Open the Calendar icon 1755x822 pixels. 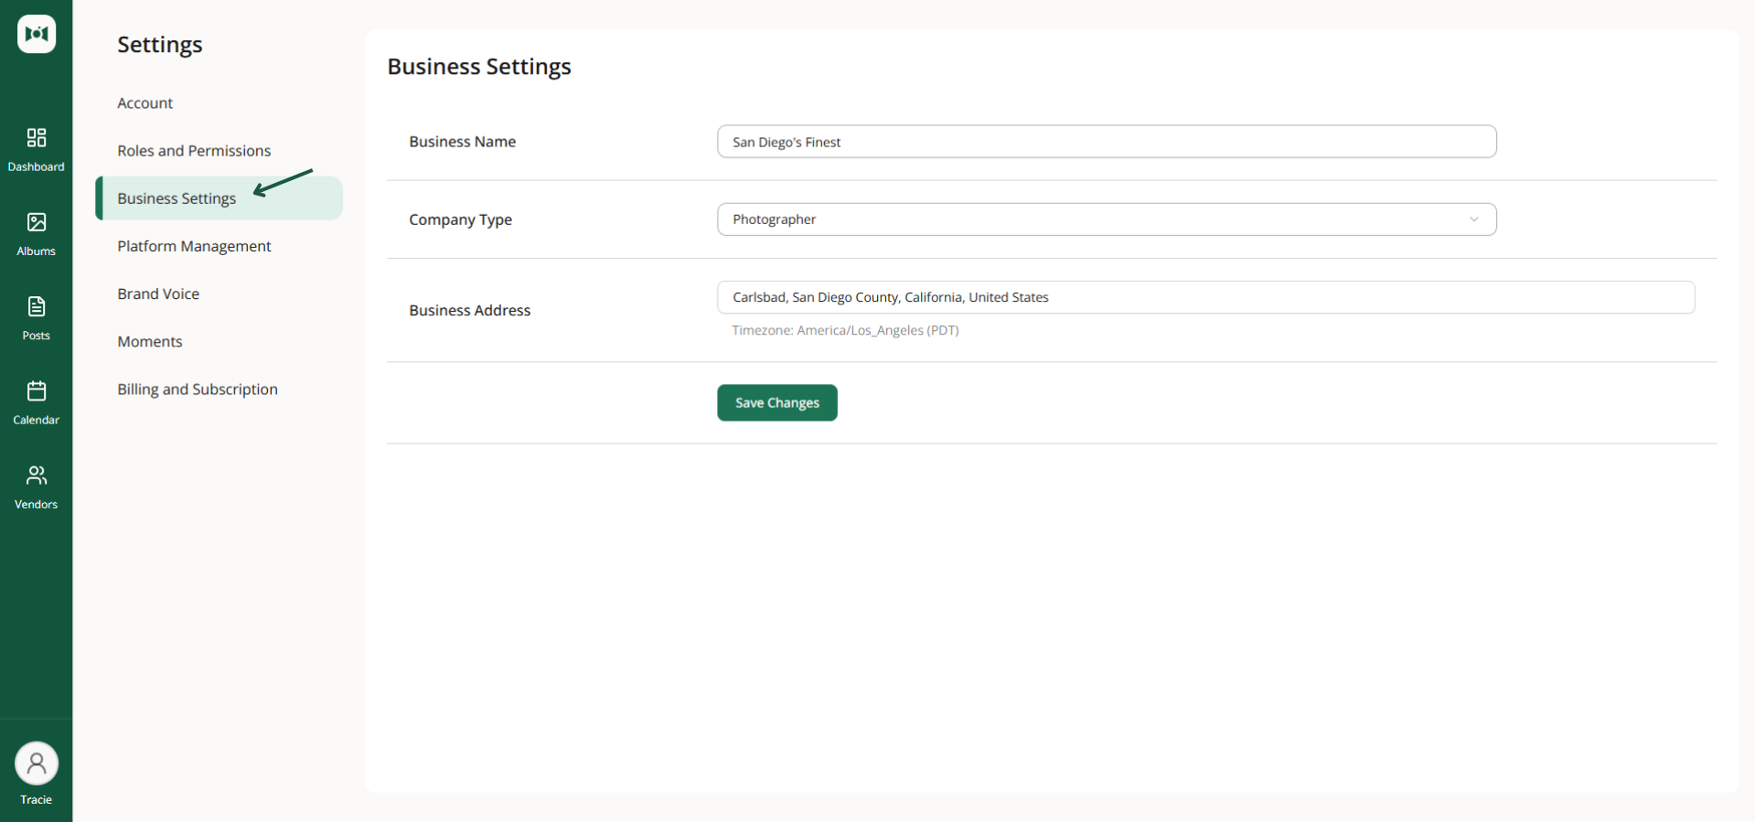point(37,390)
